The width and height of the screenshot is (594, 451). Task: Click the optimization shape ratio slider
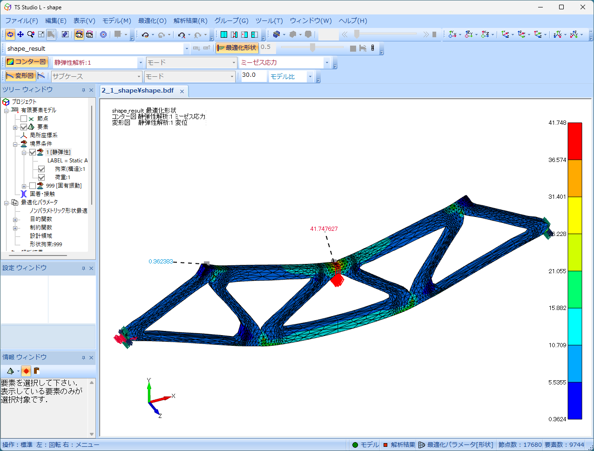[312, 48]
